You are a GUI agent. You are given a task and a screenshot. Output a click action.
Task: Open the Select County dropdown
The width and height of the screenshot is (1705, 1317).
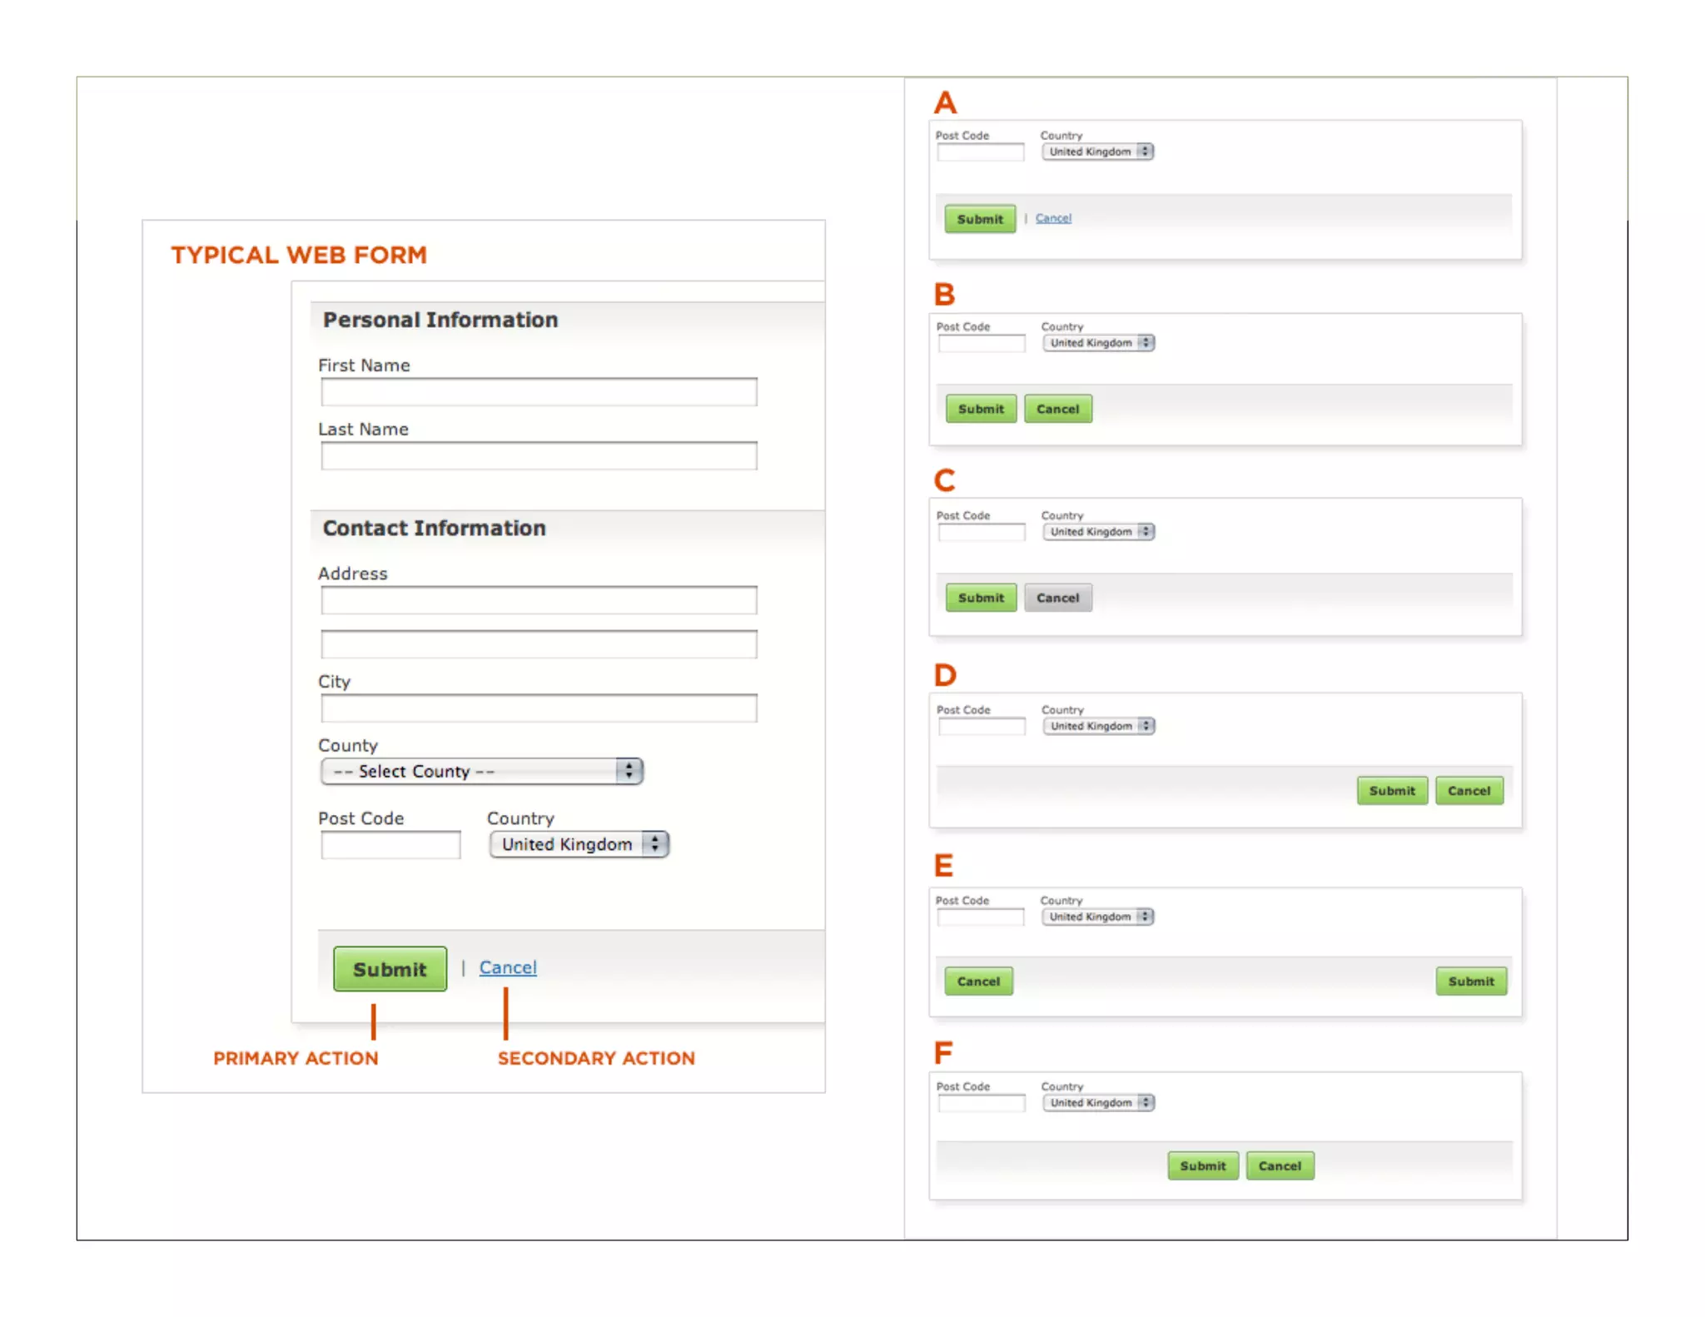point(481,772)
